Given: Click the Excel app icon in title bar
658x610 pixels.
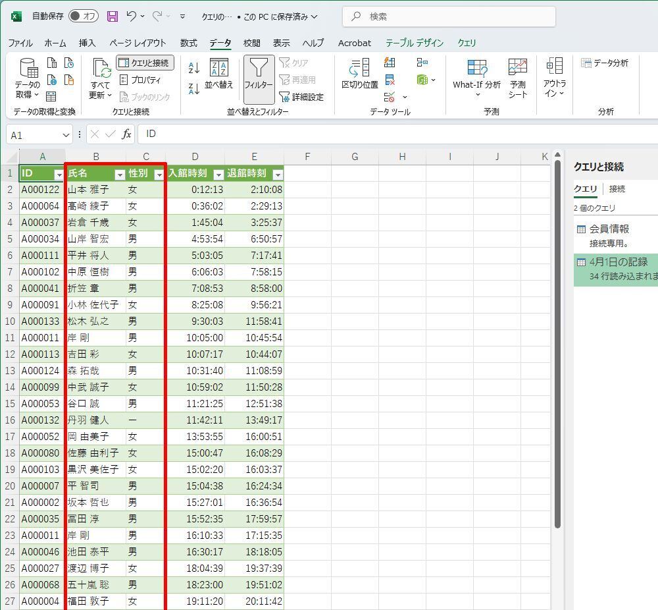Looking at the screenshot, I should click(16, 16).
